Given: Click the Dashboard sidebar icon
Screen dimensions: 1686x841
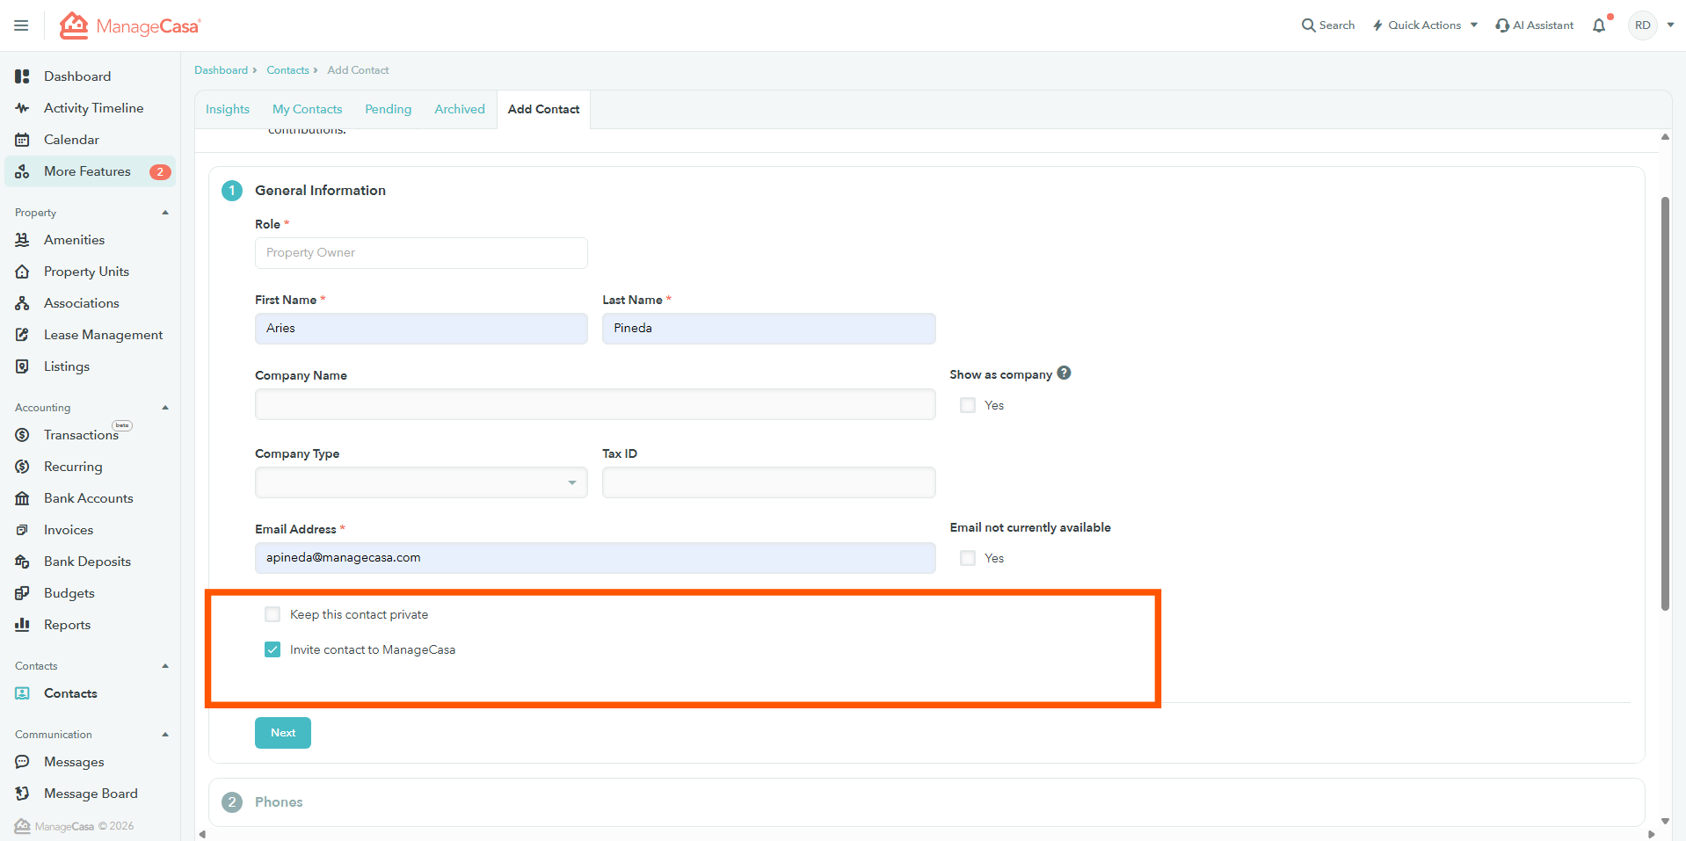Looking at the screenshot, I should click(23, 76).
